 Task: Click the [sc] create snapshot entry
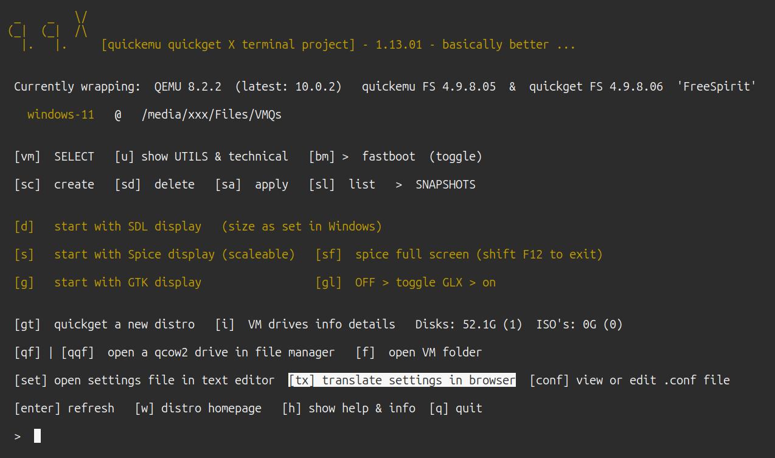54,185
